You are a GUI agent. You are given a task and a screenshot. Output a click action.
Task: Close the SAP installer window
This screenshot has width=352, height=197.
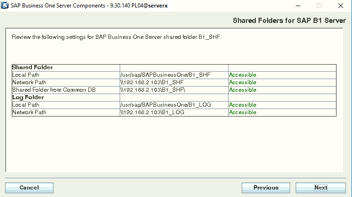(x=341, y=6)
